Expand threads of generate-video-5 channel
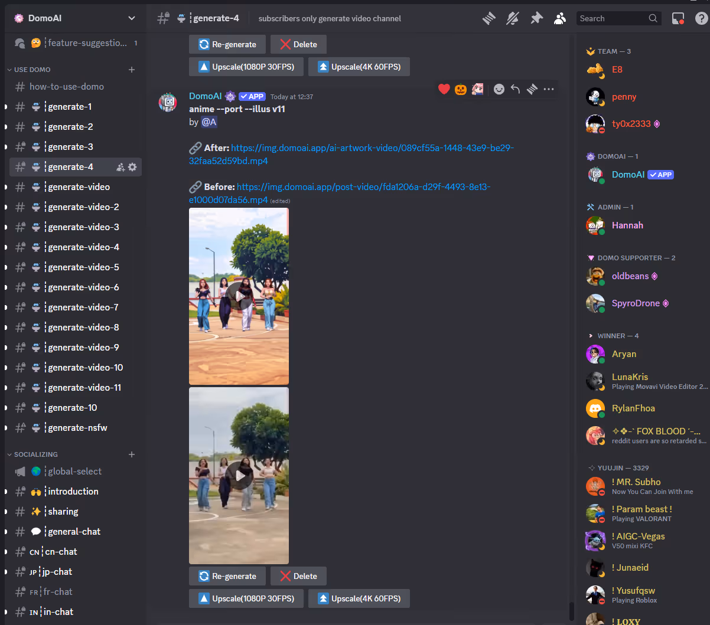This screenshot has height=625, width=710. [x=6, y=267]
